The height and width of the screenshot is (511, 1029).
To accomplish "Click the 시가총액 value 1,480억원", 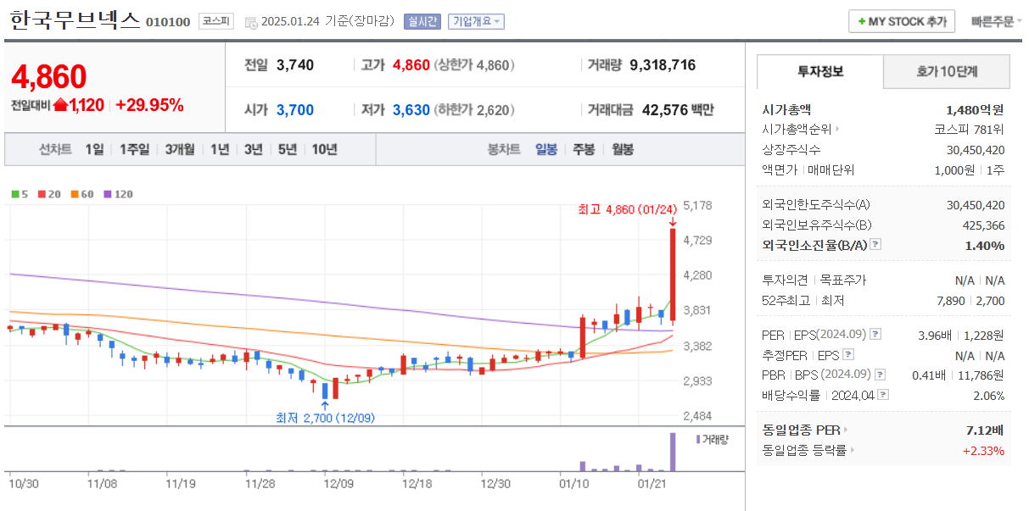I will click(976, 109).
